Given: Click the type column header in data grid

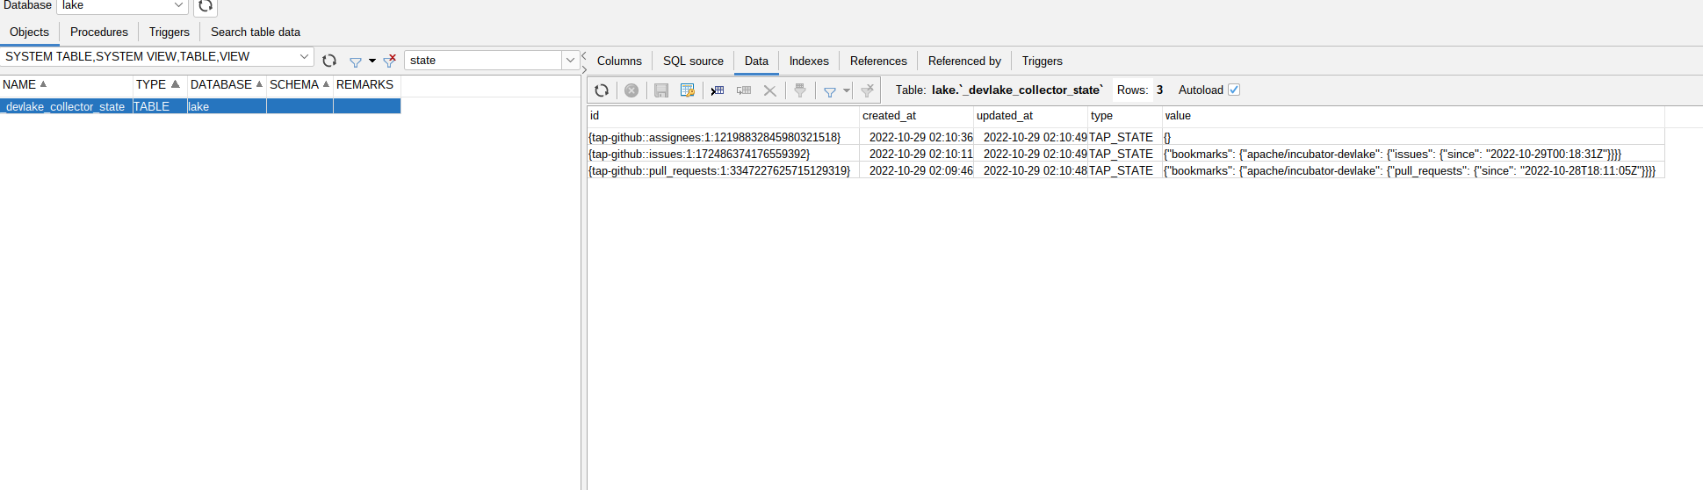Looking at the screenshot, I should pos(1125,116).
